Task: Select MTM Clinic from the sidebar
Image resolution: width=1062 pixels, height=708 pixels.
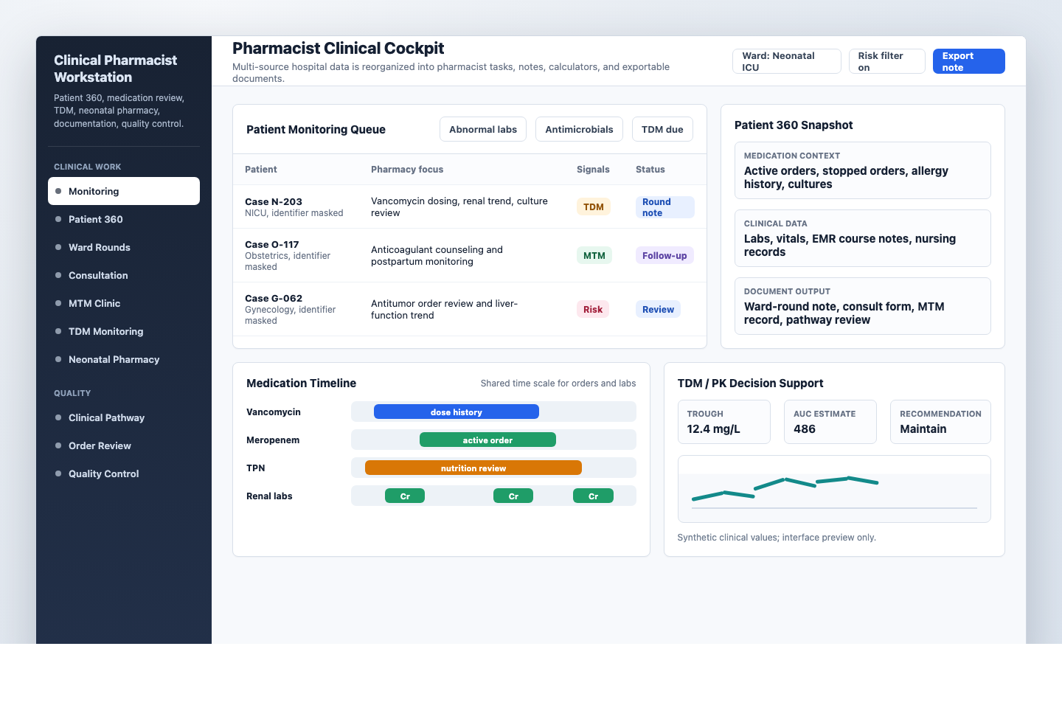Action: pos(94,303)
